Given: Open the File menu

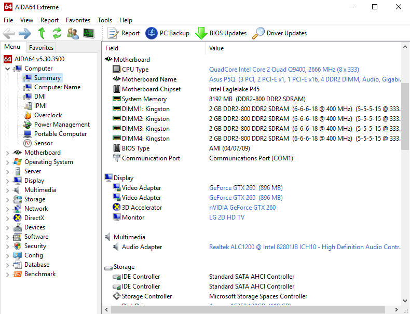Looking at the screenshot, I should [x=8, y=20].
